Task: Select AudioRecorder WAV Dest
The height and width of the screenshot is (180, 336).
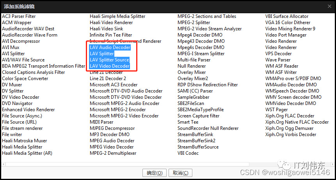Action: click(x=28, y=29)
